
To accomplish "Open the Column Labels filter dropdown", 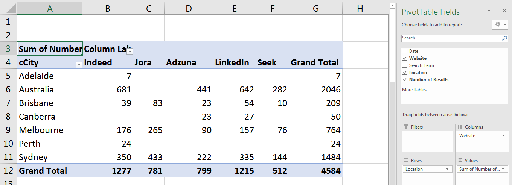I will coord(130,51).
